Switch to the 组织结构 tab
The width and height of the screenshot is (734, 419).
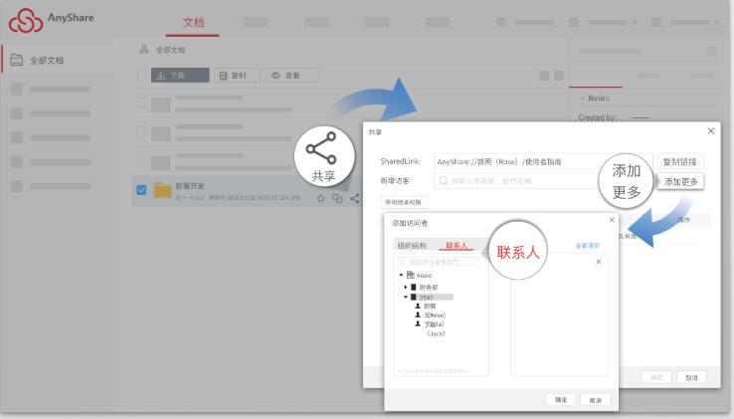pyautogui.click(x=412, y=245)
